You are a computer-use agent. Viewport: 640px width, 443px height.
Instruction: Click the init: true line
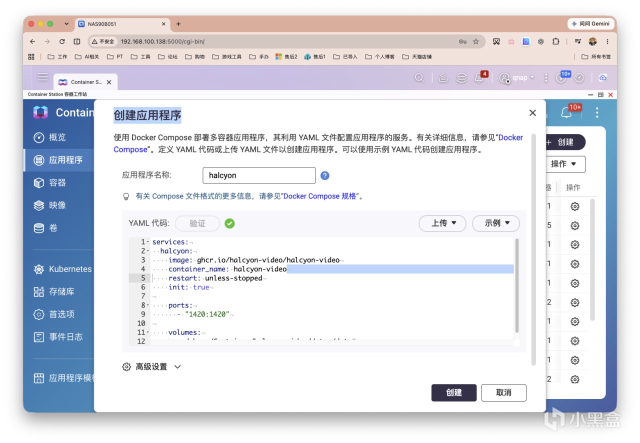(x=189, y=287)
